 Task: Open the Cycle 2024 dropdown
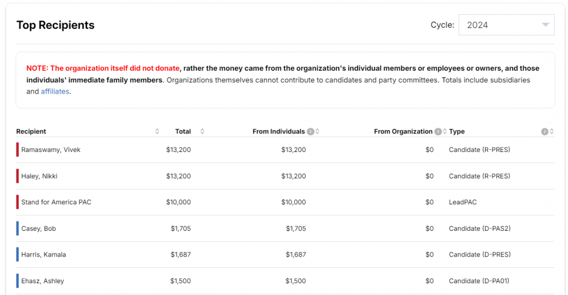(x=506, y=25)
